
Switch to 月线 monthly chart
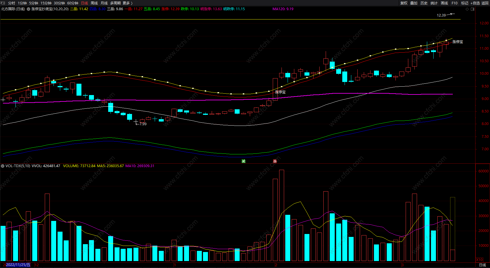tap(104, 3)
